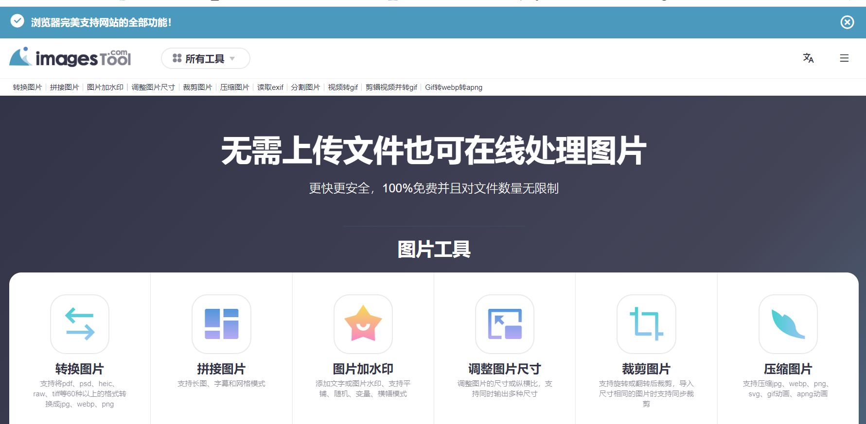Select the 压缩图片 feather icon
866x424 pixels.
788,324
